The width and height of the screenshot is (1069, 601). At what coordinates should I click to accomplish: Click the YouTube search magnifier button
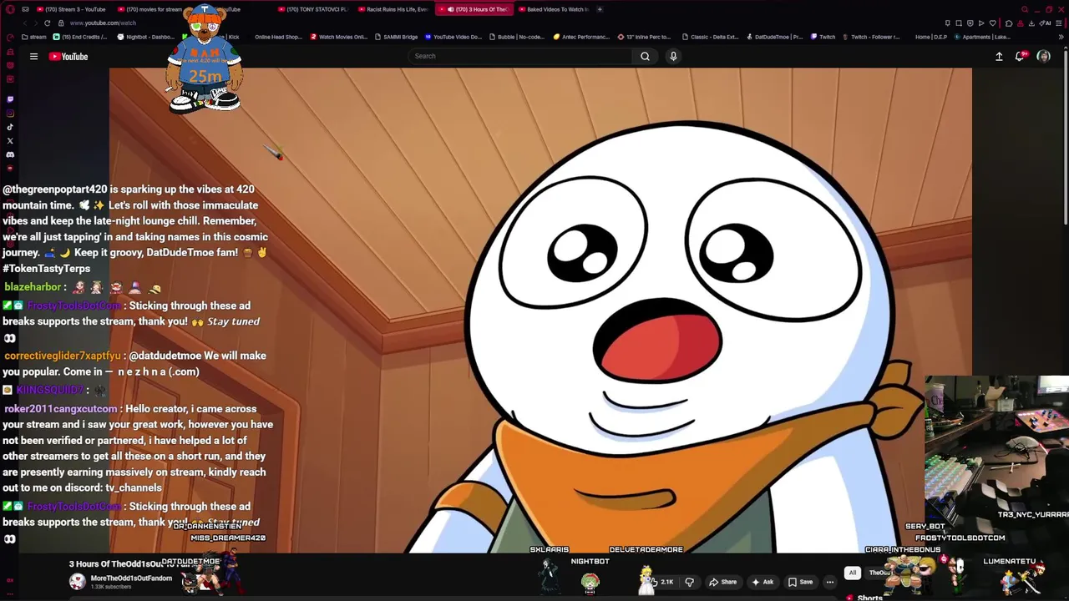(645, 56)
